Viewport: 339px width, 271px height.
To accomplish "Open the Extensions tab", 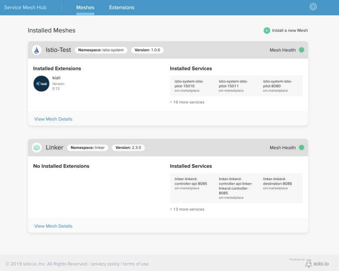I will [x=121, y=7].
